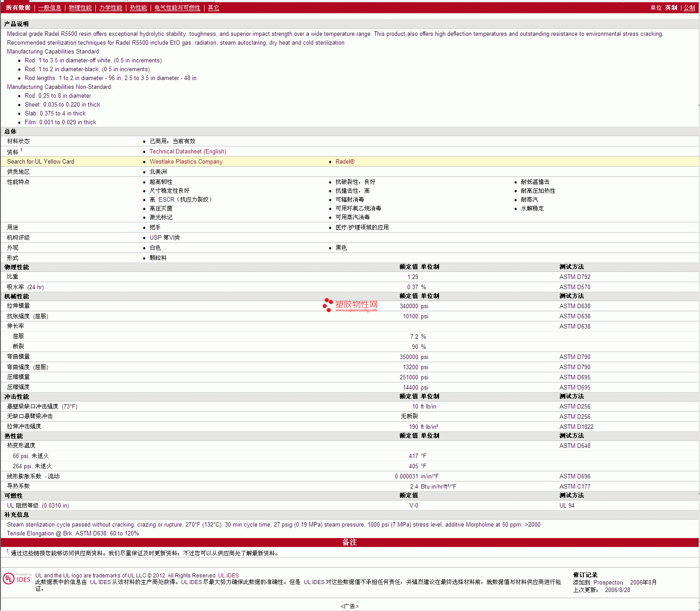Image resolution: width=700 pixels, height=611 pixels.
Task: Click the 超高韧性 feature item
Action: click(x=161, y=182)
